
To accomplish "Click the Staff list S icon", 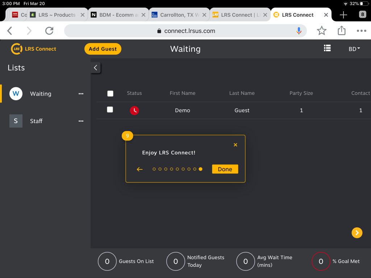I will (x=16, y=121).
